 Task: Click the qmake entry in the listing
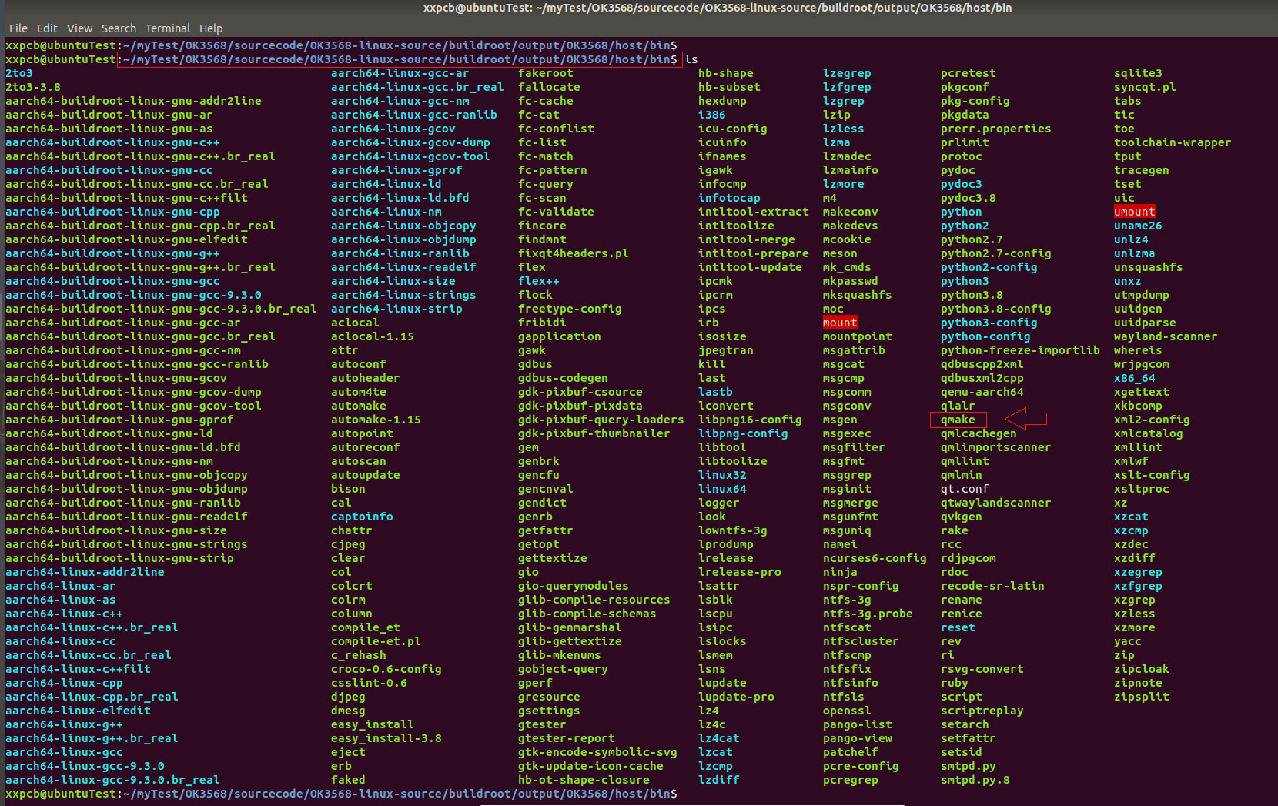(958, 420)
